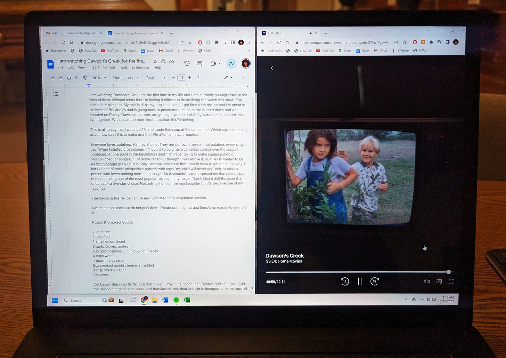
Task: Open the Normal text style dropdown
Action: 126,78
